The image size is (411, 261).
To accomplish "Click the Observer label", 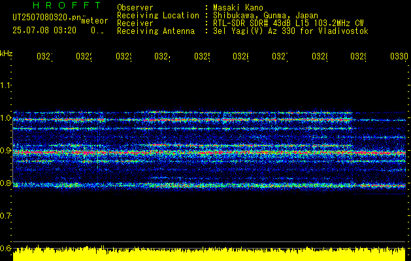I will coord(135,8).
